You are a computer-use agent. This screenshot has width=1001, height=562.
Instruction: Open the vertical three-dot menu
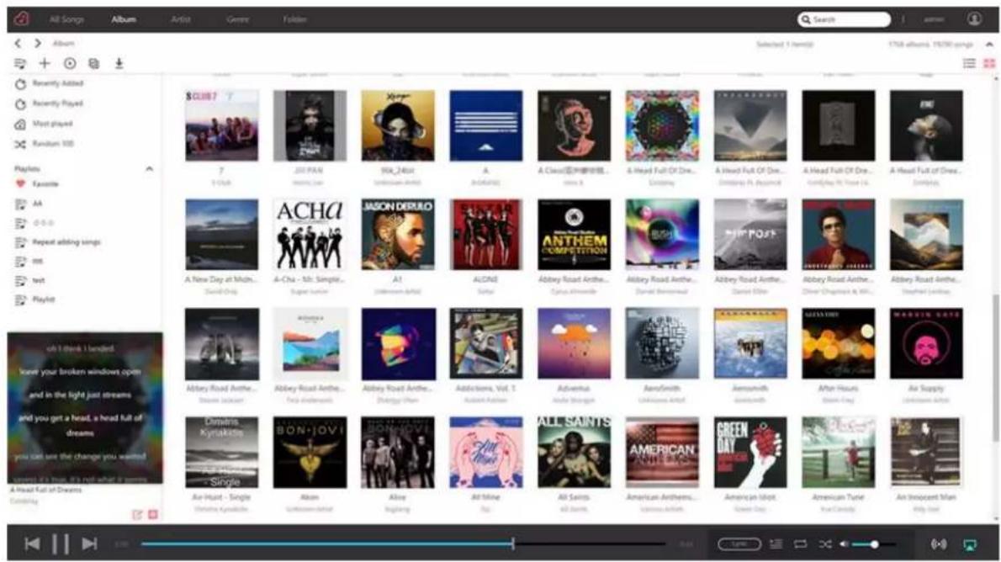903,19
